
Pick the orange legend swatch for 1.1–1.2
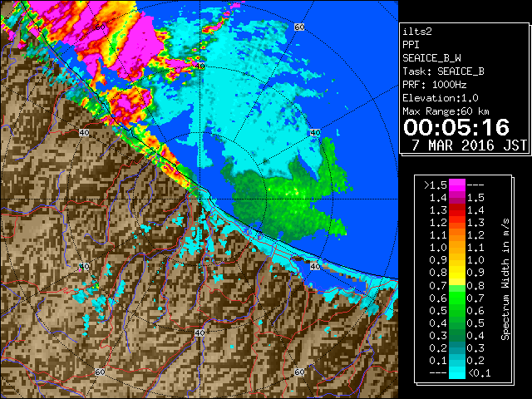[457, 235]
